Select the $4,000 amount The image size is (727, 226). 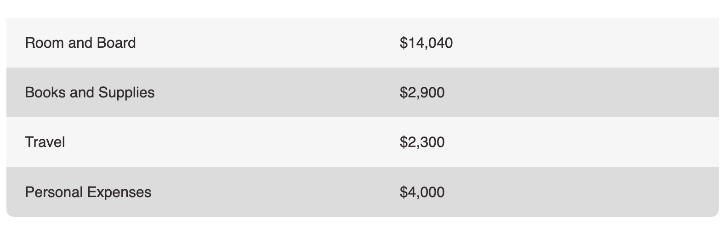[422, 192]
